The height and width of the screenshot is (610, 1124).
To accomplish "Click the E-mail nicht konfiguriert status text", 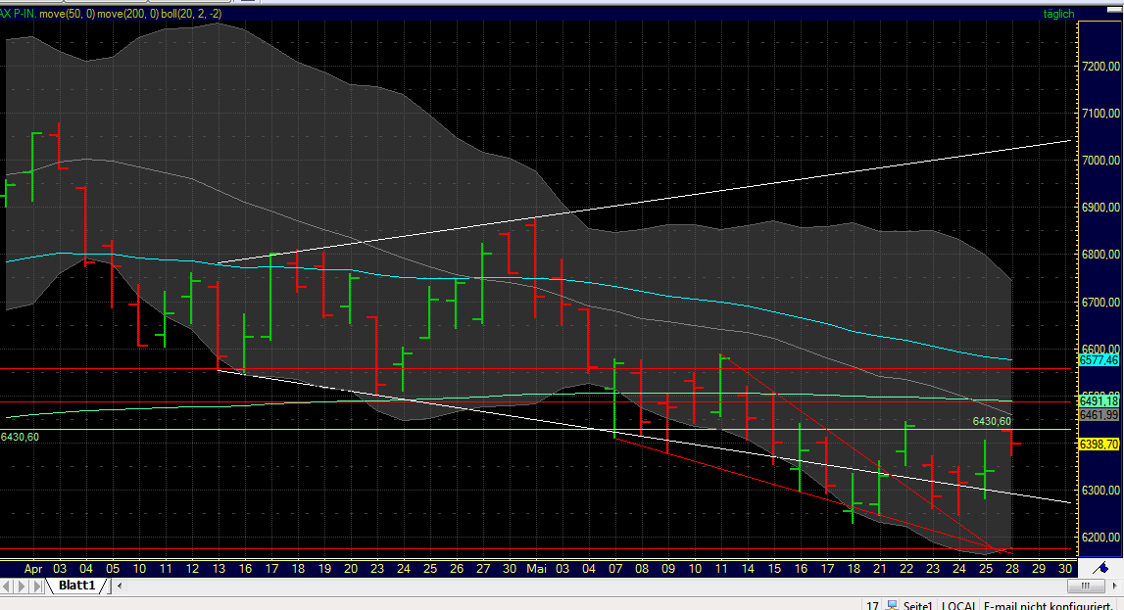I will (x=1049, y=605).
